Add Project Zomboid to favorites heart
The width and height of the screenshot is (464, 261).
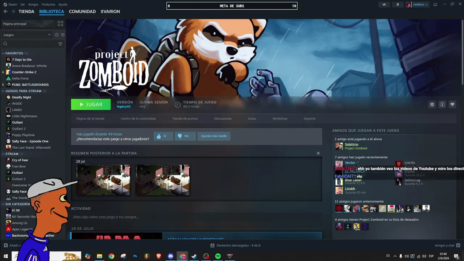coord(452,104)
